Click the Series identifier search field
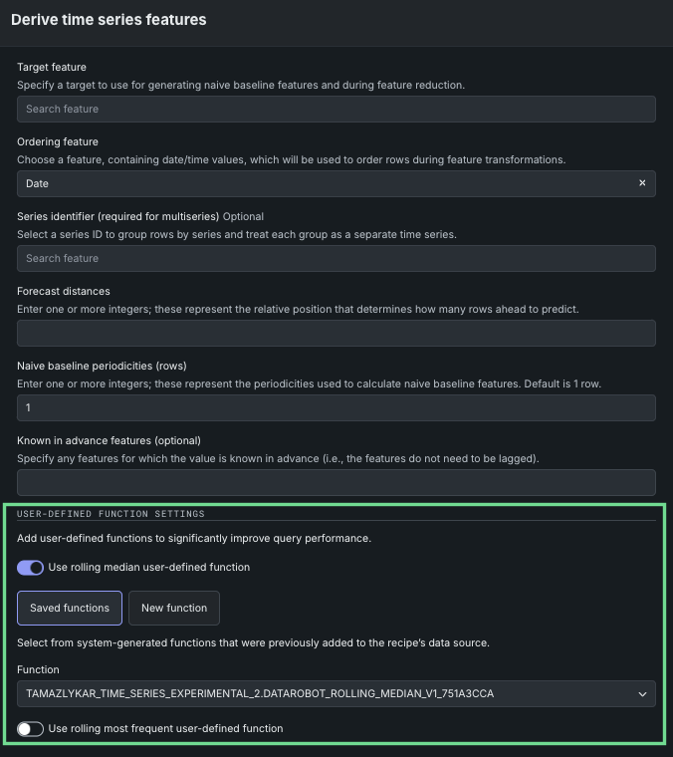 336,258
